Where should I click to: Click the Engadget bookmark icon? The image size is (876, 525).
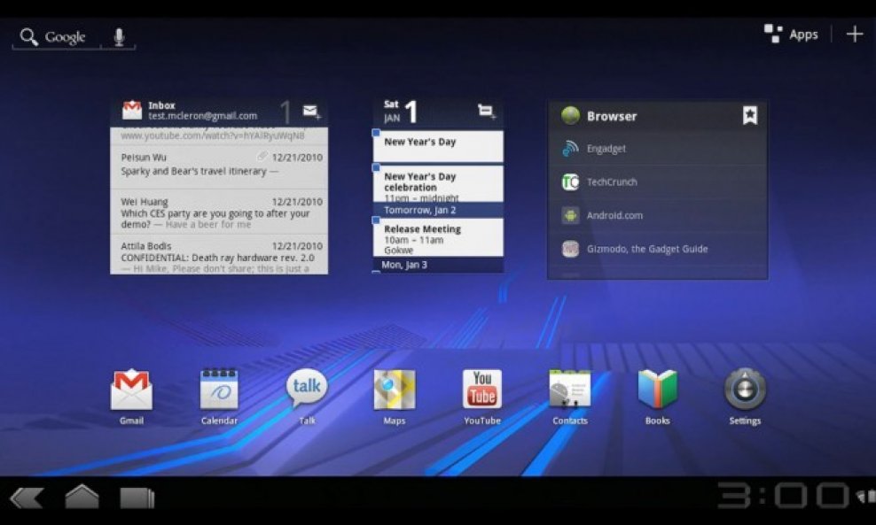coord(570,149)
